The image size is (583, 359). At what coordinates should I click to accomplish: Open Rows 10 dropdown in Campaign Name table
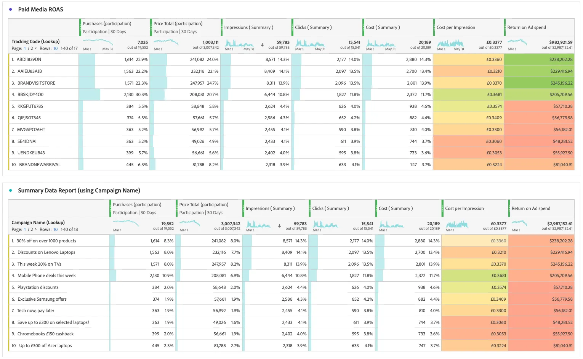(x=56, y=229)
